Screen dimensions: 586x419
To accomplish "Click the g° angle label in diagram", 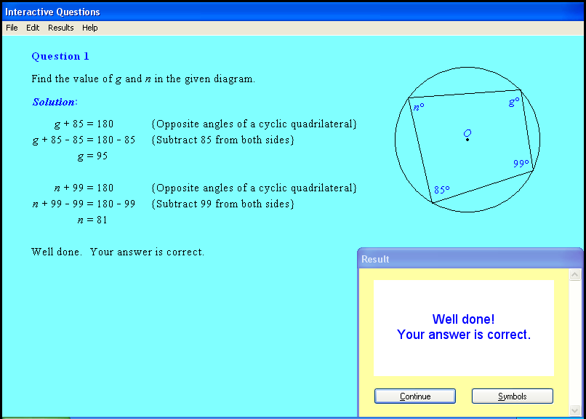I will (x=514, y=102).
